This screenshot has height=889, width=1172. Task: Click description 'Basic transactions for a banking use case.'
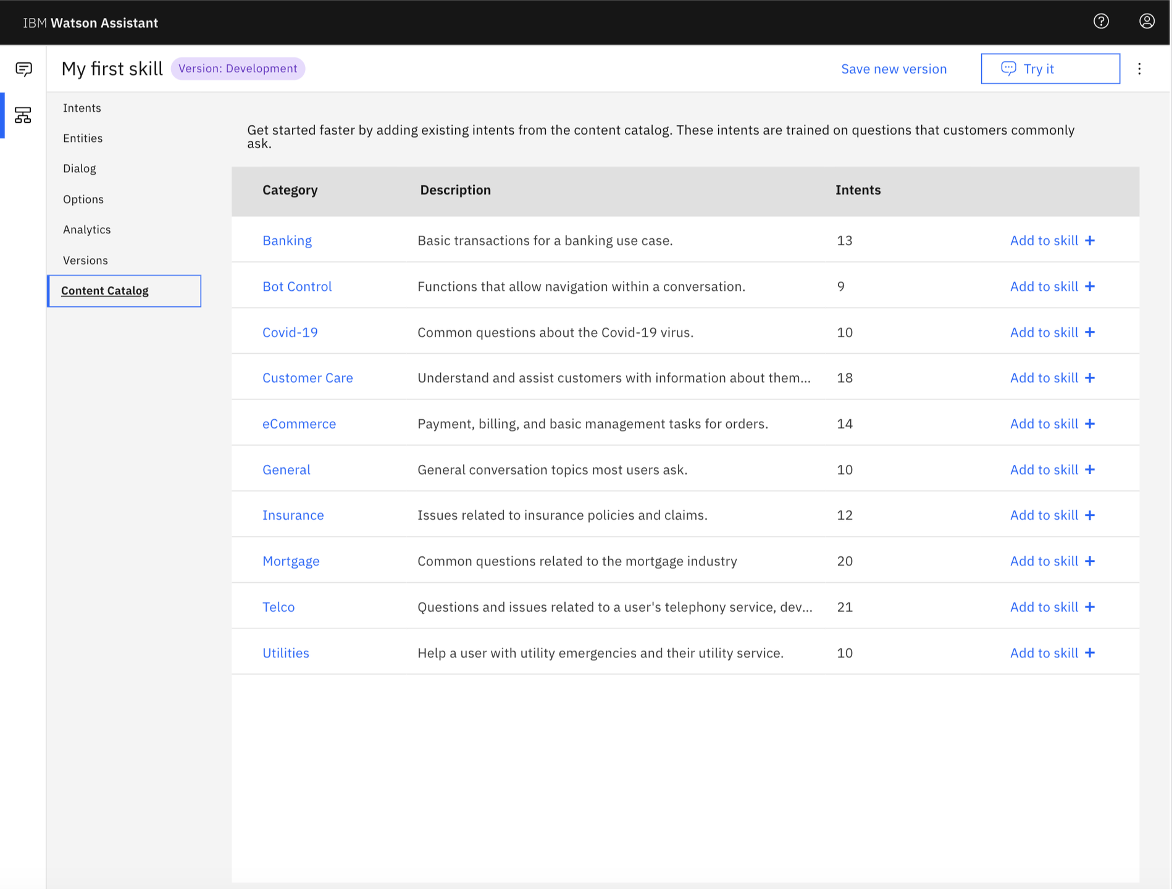click(x=545, y=241)
